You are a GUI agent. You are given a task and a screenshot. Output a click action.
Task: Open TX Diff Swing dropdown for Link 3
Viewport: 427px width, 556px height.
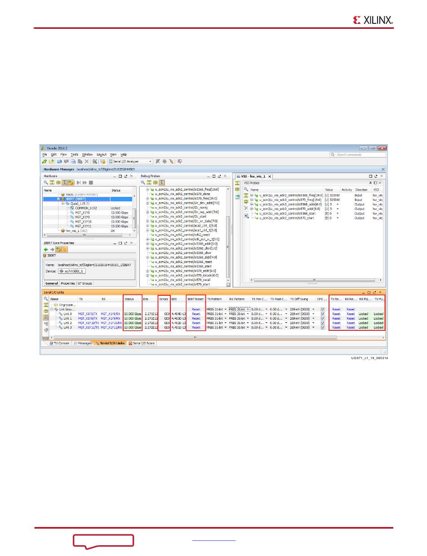[313, 327]
